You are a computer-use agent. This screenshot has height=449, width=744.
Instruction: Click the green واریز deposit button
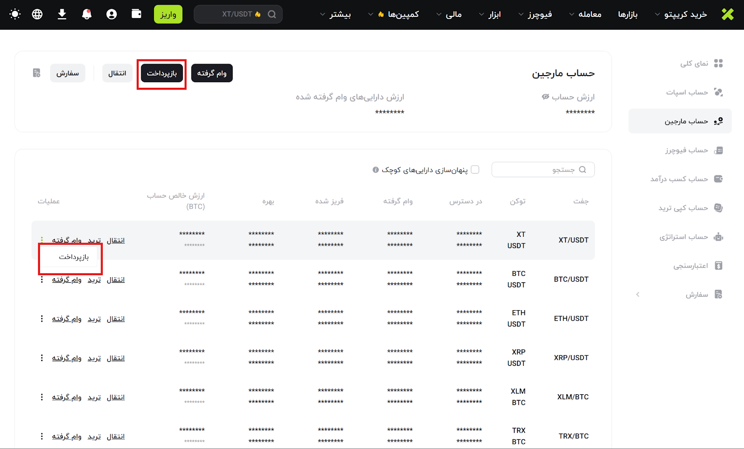coord(168,14)
